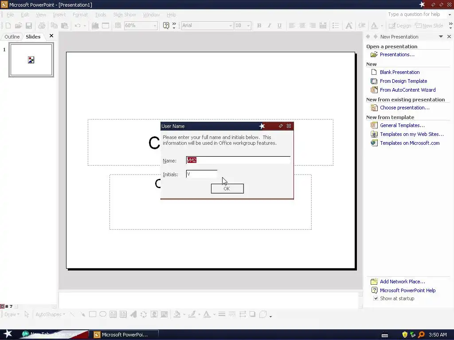Click the Save floppy disk icon
The image size is (454, 340).
pos(29,25)
